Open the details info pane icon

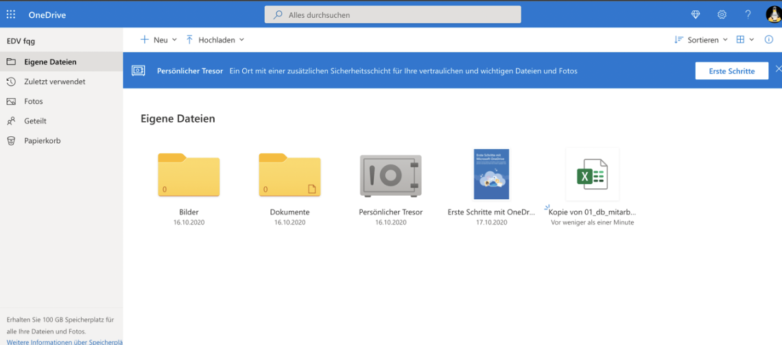pyautogui.click(x=768, y=40)
